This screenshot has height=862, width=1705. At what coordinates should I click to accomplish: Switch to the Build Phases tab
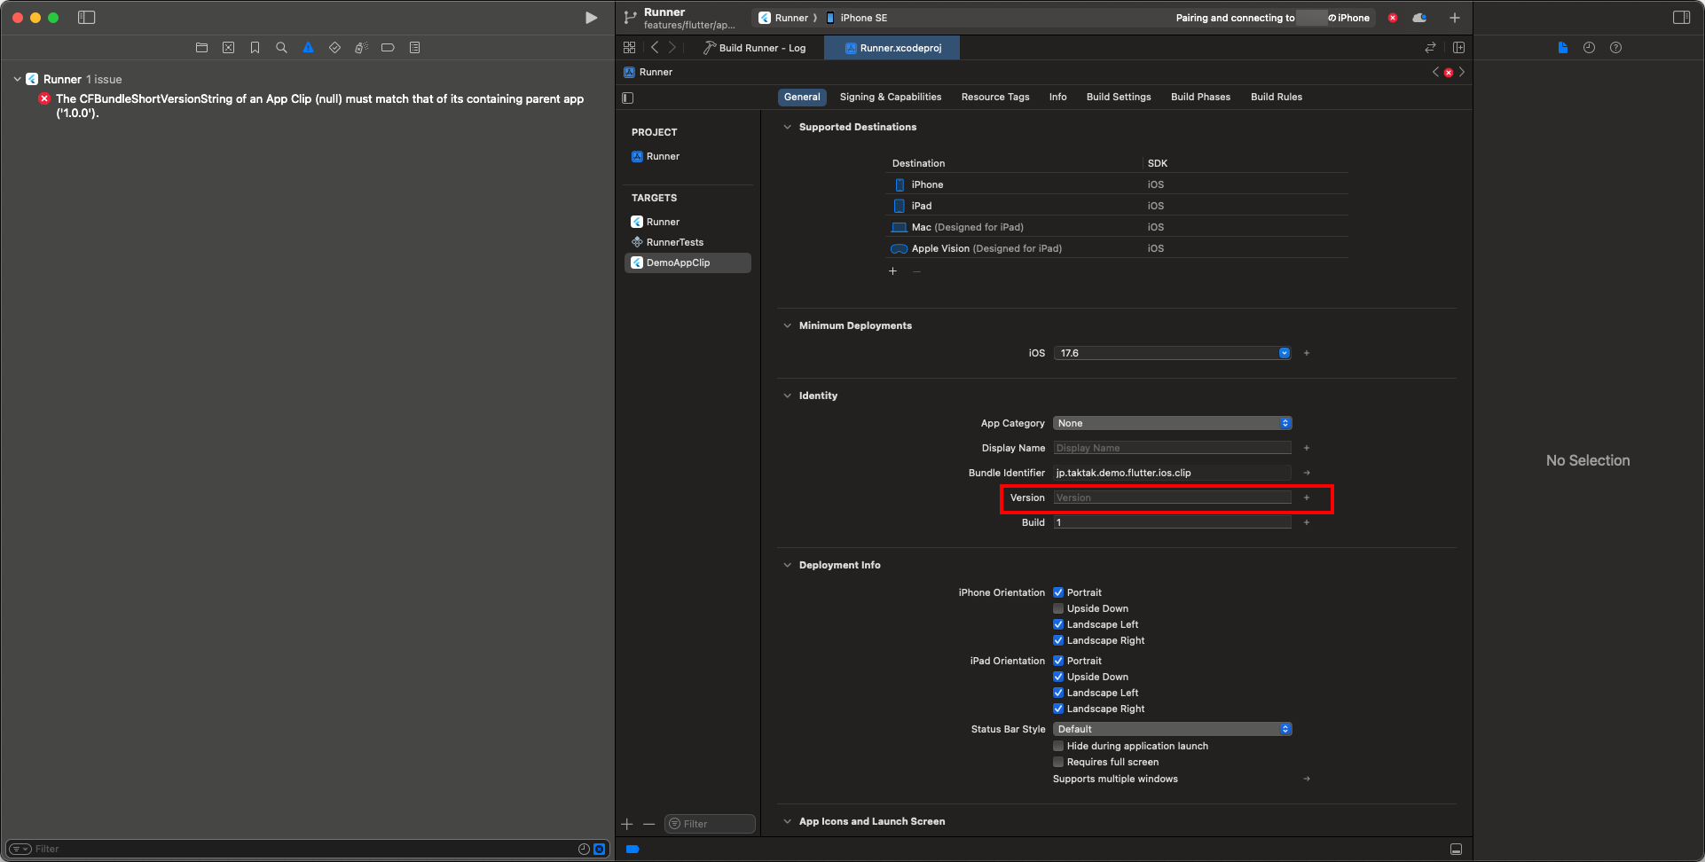pyautogui.click(x=1200, y=97)
